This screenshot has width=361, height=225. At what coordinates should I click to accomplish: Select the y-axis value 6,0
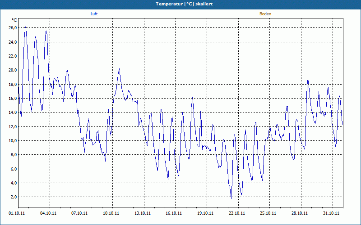pos(14,169)
